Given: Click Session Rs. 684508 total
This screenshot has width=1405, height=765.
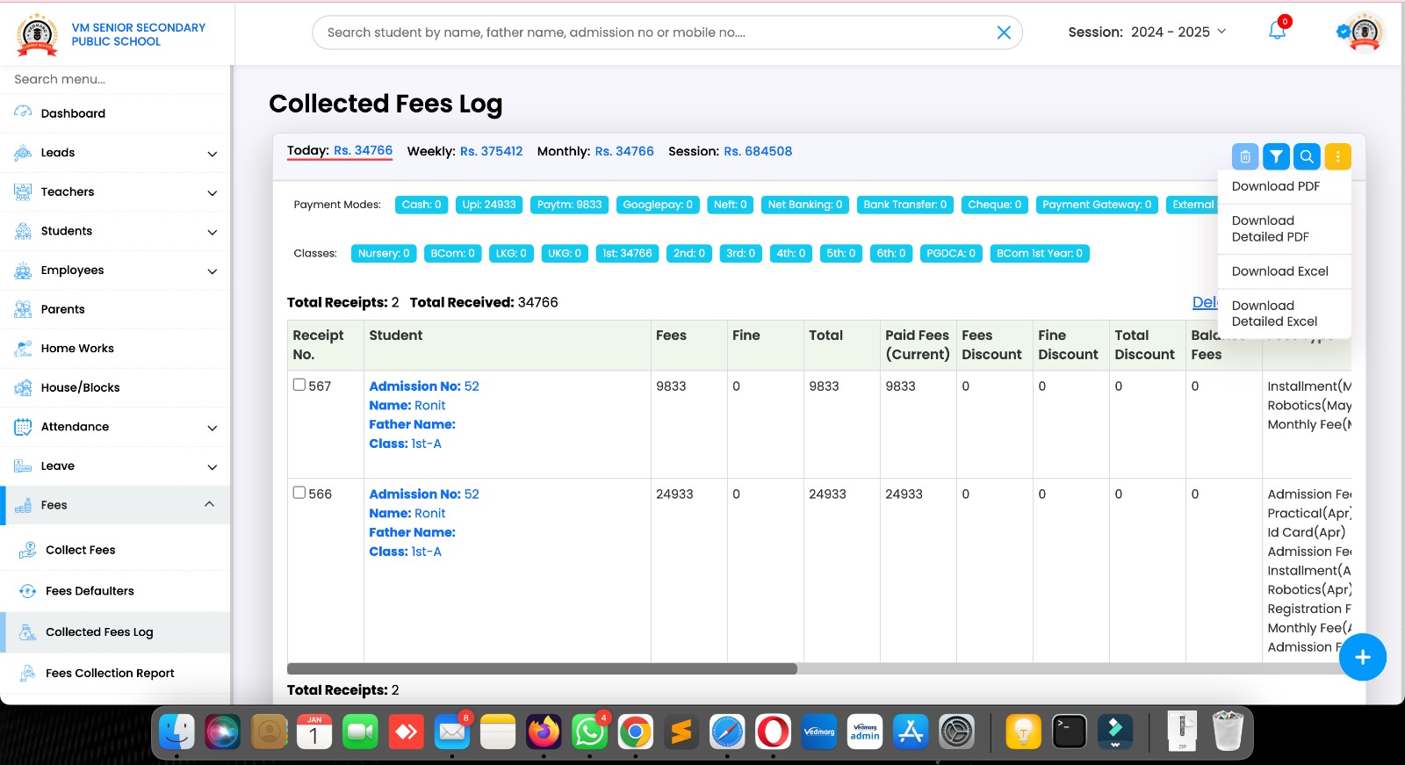Looking at the screenshot, I should tap(730, 151).
